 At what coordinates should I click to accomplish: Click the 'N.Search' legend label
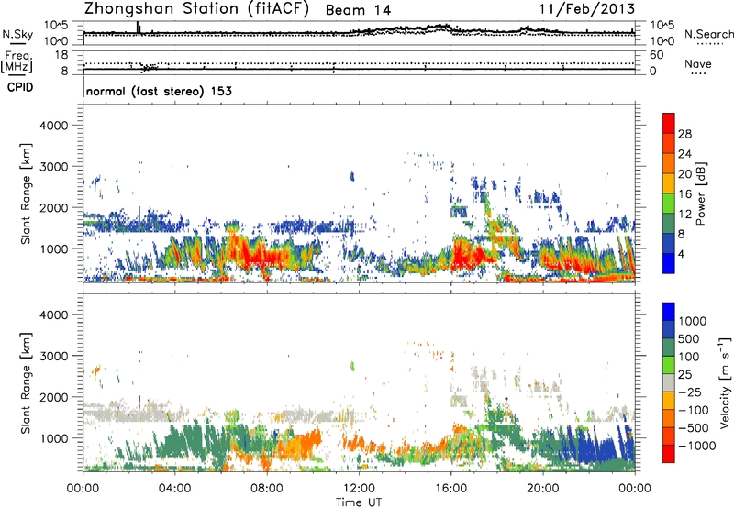click(x=709, y=34)
